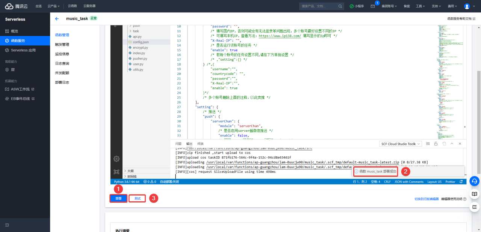Expand the 大纲 outline section
The image size is (481, 232).
130,171
